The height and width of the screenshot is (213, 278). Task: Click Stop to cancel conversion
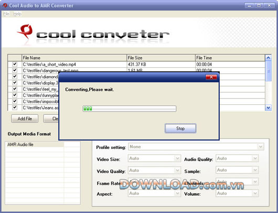pos(180,129)
